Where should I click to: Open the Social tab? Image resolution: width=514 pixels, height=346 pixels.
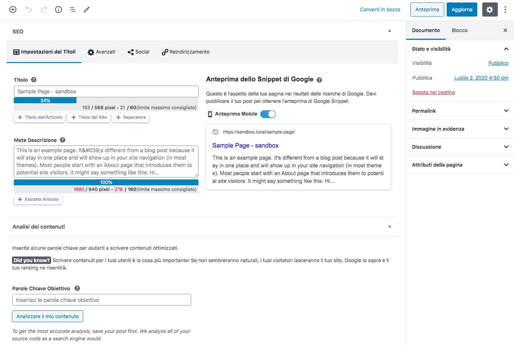[138, 52]
